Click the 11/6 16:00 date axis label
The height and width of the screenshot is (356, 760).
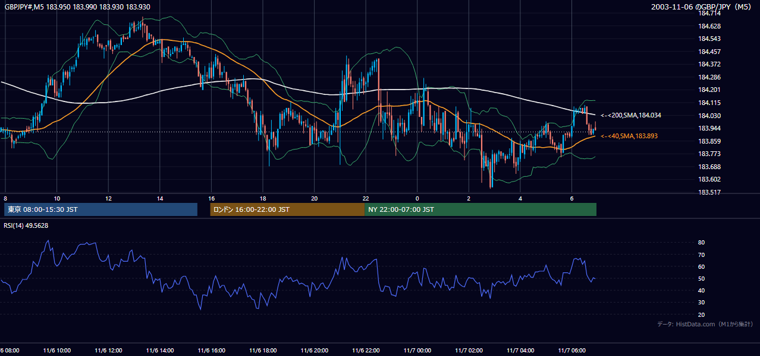click(x=212, y=351)
